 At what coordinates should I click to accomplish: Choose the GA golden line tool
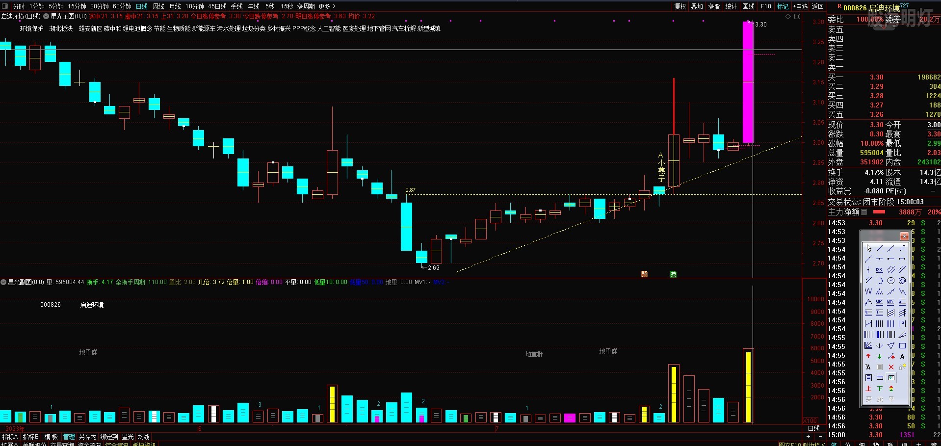pyautogui.click(x=890, y=302)
